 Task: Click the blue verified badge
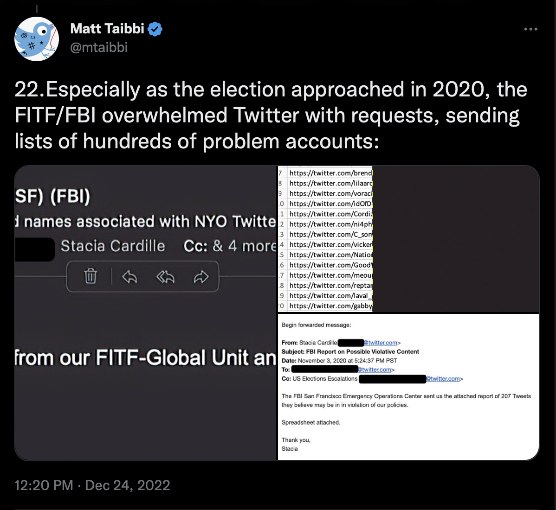[155, 29]
